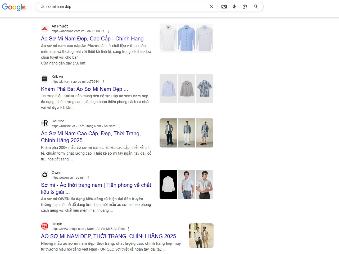The width and height of the screenshot is (339, 254).
Task: Click in the search text input field
Action: 122,7
